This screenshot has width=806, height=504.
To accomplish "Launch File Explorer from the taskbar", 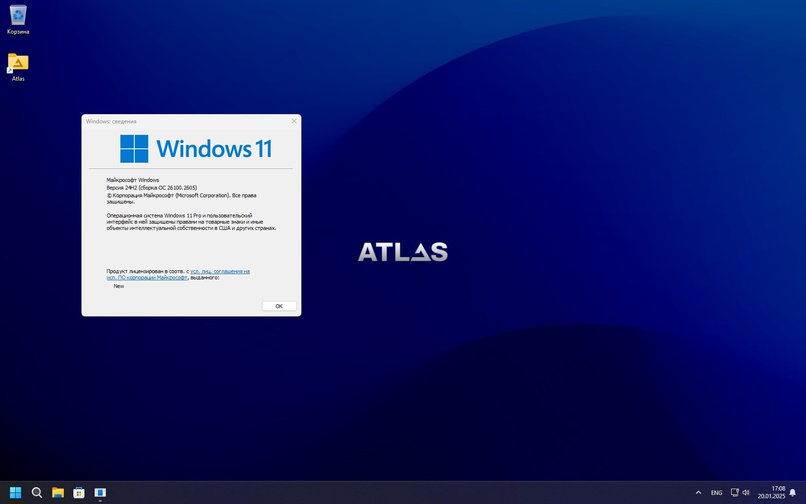I will (58, 492).
